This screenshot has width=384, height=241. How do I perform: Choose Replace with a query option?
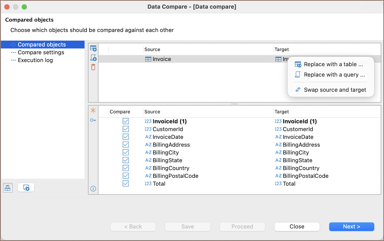click(x=334, y=75)
